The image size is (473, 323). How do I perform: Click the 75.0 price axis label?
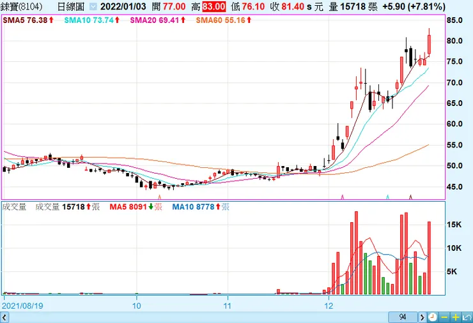(x=454, y=61)
